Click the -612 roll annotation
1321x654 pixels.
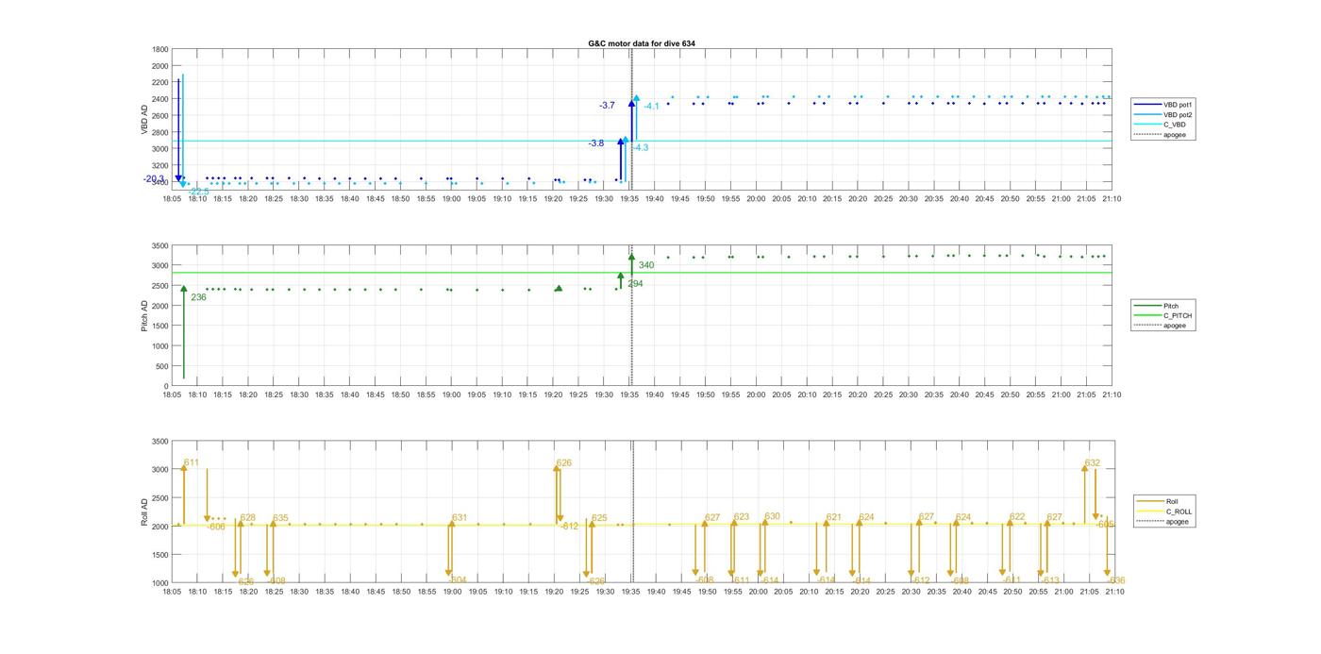tap(921, 580)
